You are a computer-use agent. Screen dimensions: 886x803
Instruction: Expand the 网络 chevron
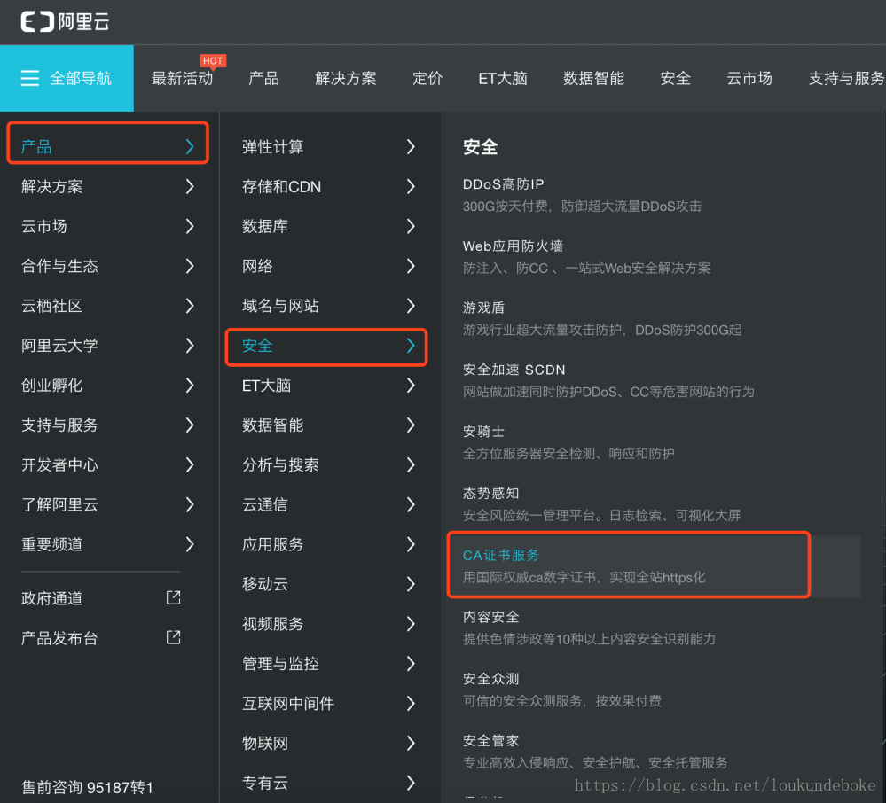[411, 266]
